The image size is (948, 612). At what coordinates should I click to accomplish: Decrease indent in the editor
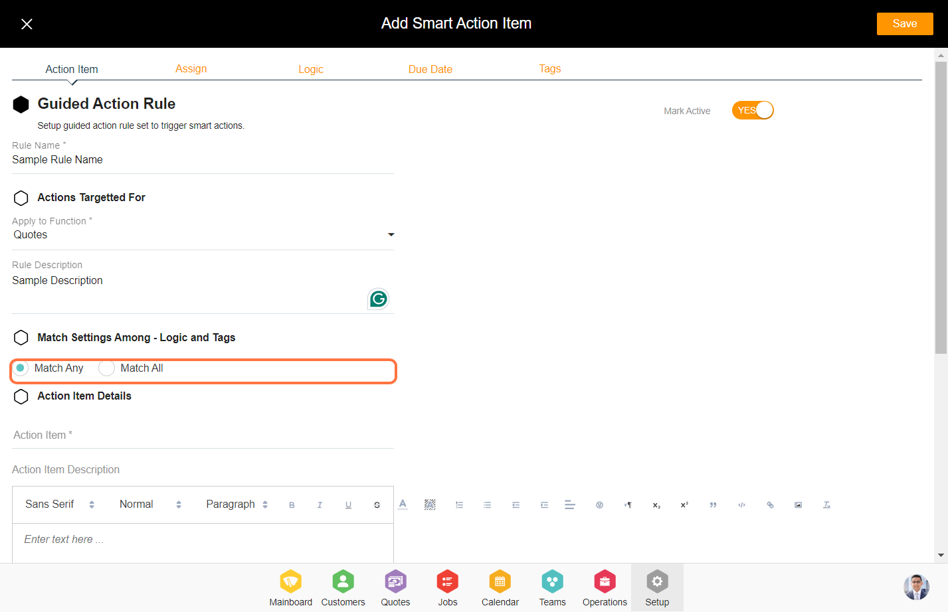click(516, 505)
